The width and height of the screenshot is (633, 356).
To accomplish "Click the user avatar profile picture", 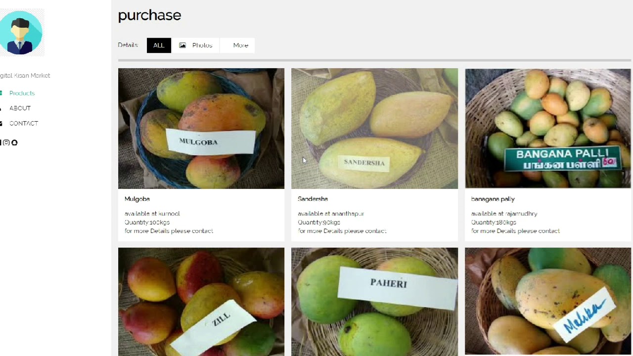I will coord(21,33).
